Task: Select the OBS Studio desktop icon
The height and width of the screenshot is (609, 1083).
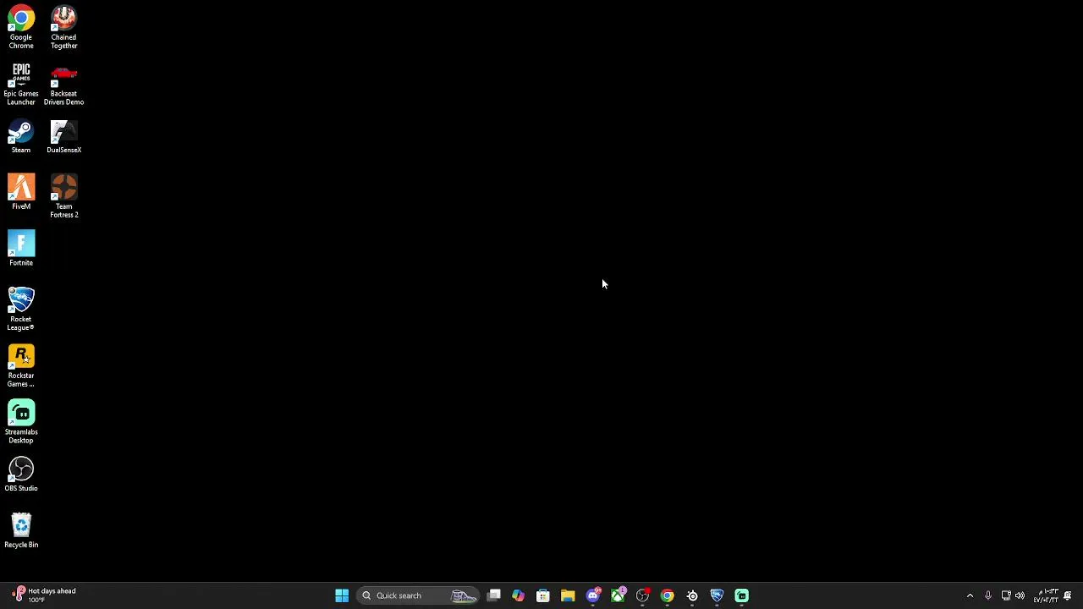Action: 21,475
